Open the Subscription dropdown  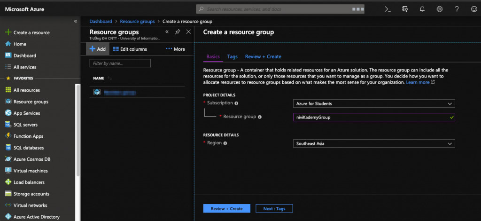click(374, 104)
